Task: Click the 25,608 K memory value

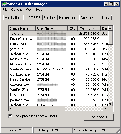Action: (x=92, y=95)
